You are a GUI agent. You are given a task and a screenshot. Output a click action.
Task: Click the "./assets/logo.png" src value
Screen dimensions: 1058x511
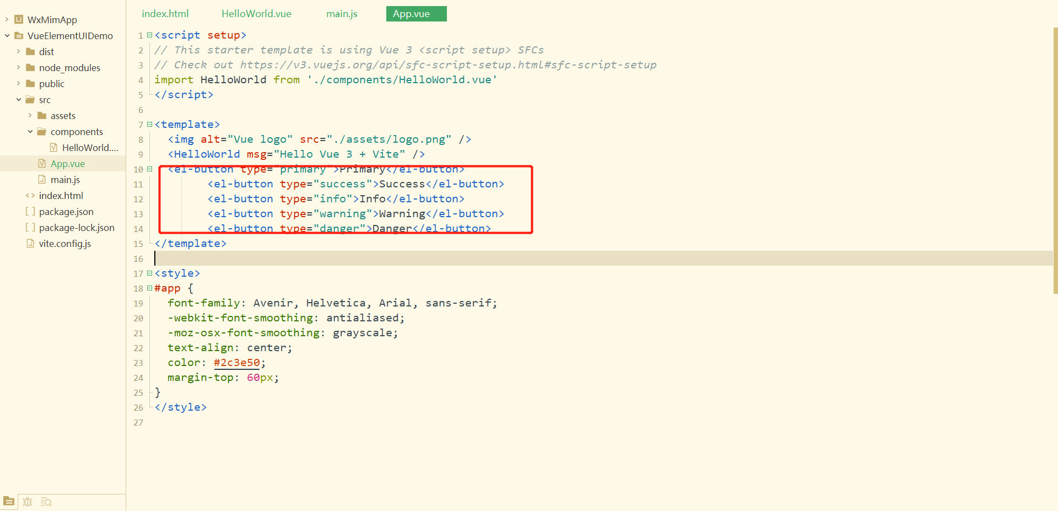[388, 139]
